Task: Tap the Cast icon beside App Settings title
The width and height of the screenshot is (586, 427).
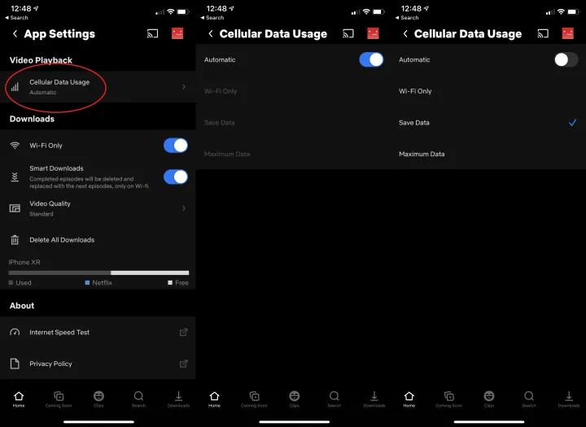Action: point(152,34)
